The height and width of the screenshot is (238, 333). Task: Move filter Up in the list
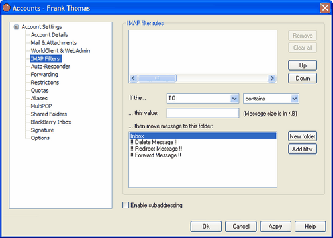click(x=303, y=65)
